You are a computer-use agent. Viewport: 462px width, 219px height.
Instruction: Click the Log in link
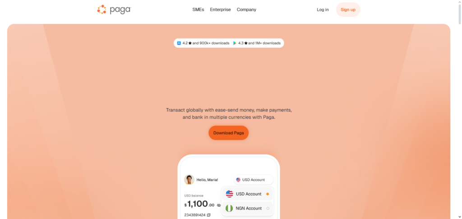point(323,10)
